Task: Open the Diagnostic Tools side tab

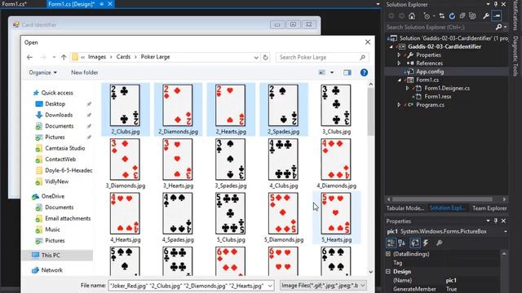Action: click(515, 56)
